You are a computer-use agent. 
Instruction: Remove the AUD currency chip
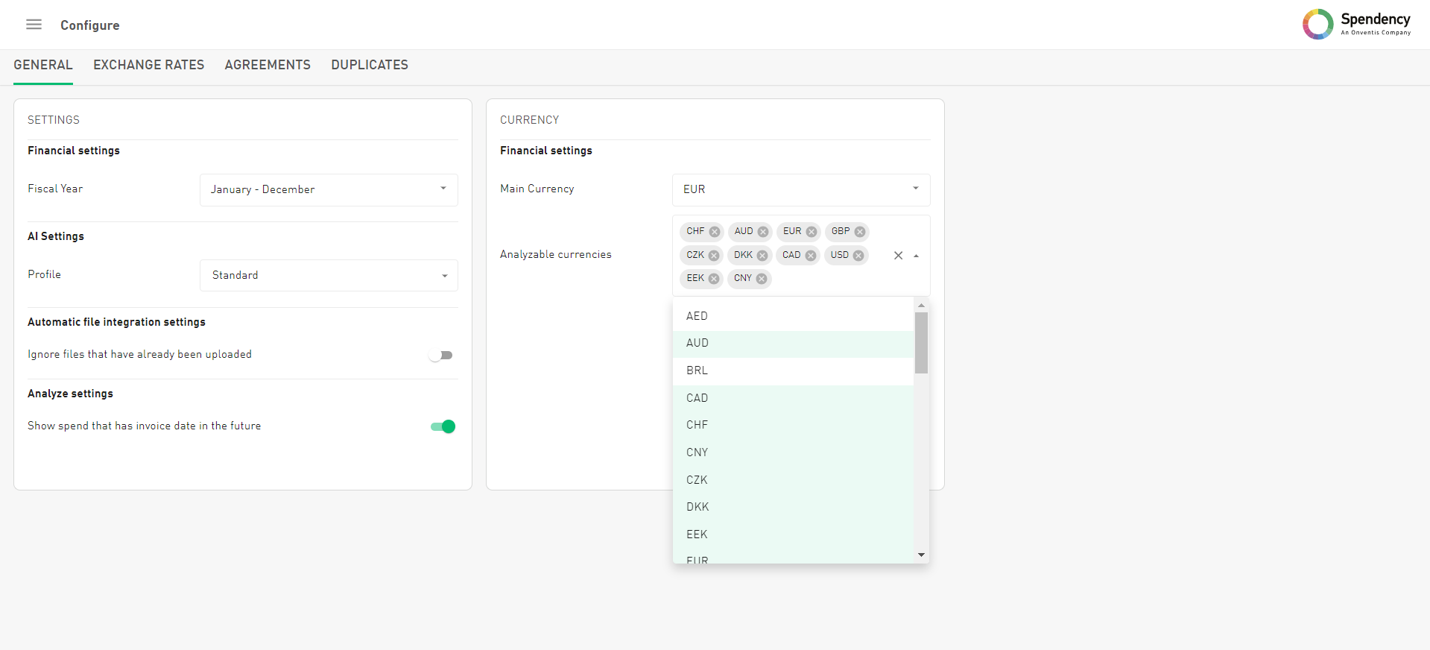762,232
